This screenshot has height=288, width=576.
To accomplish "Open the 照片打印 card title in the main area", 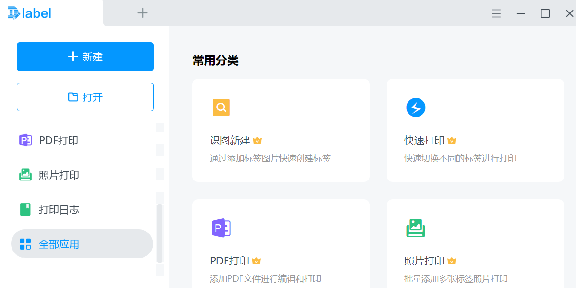I will (424, 261).
